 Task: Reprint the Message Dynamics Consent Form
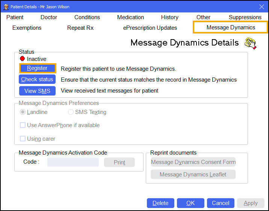pos(193,162)
